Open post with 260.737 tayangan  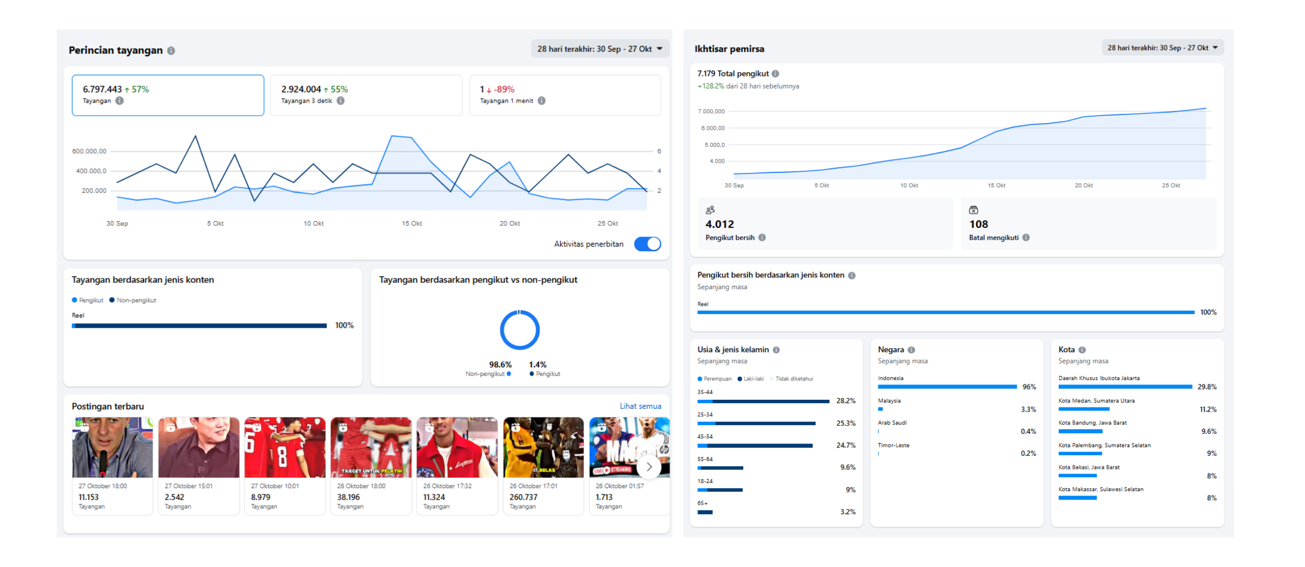click(543, 448)
